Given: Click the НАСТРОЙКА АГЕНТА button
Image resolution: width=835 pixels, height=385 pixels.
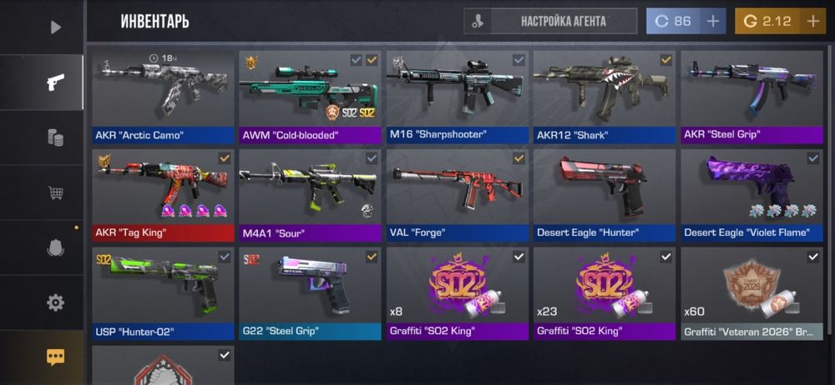Looking at the screenshot, I should click(x=550, y=22).
